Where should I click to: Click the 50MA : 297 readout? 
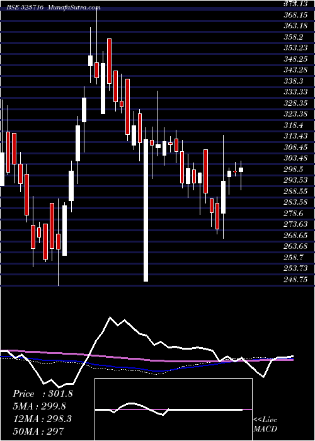38,431
